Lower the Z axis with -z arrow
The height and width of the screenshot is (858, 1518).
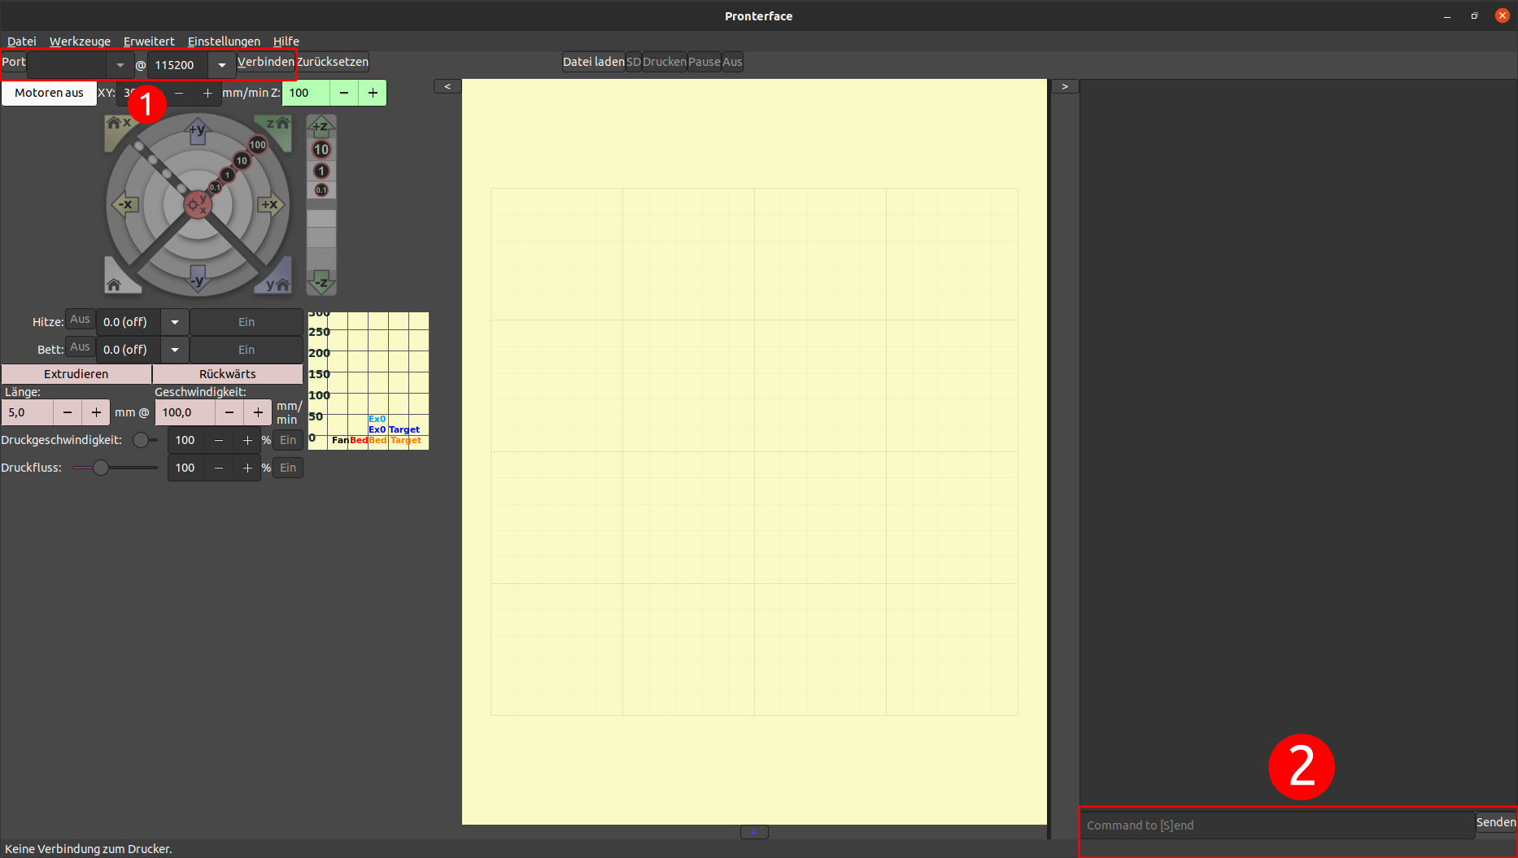pyautogui.click(x=321, y=282)
